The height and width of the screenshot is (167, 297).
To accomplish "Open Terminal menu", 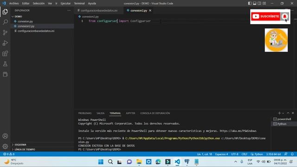I will 79,3.
